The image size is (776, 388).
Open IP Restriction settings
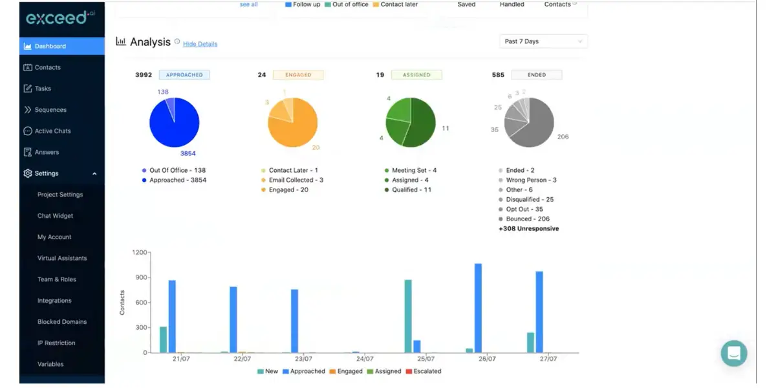pos(56,343)
